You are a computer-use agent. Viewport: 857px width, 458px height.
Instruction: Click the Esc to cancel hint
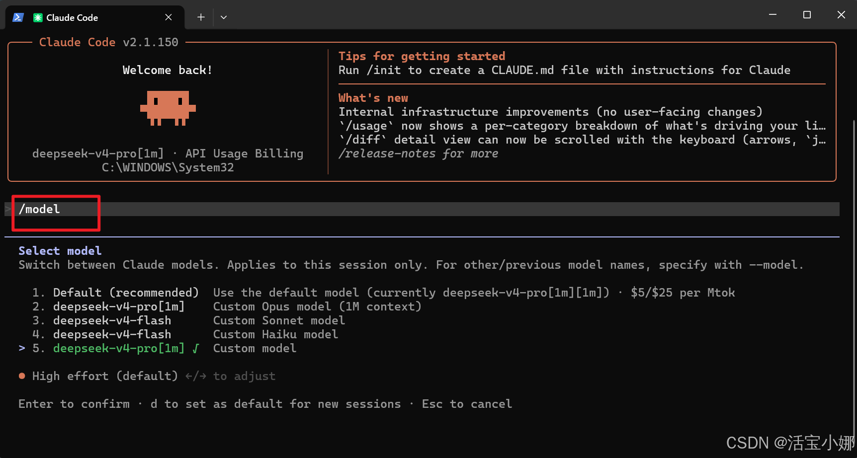coord(467,404)
